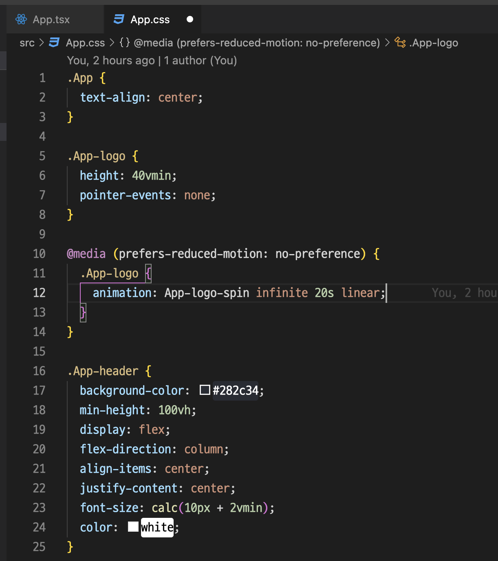Open the git blame codelens authors link
This screenshot has width=498, height=561.
pos(152,61)
